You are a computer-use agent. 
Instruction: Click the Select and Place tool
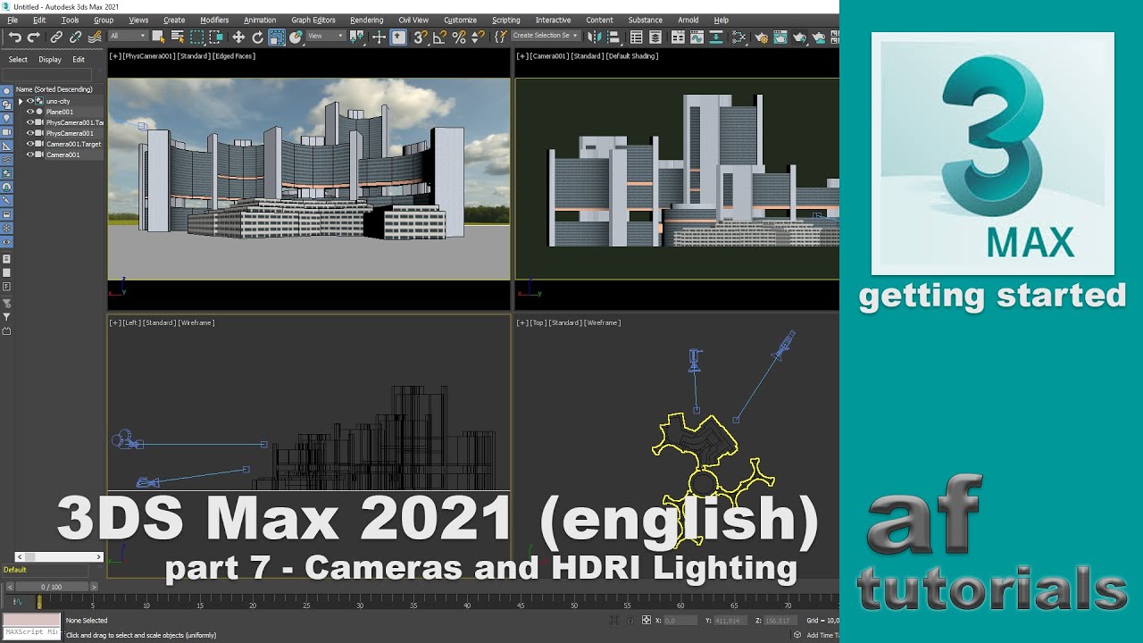tap(296, 37)
